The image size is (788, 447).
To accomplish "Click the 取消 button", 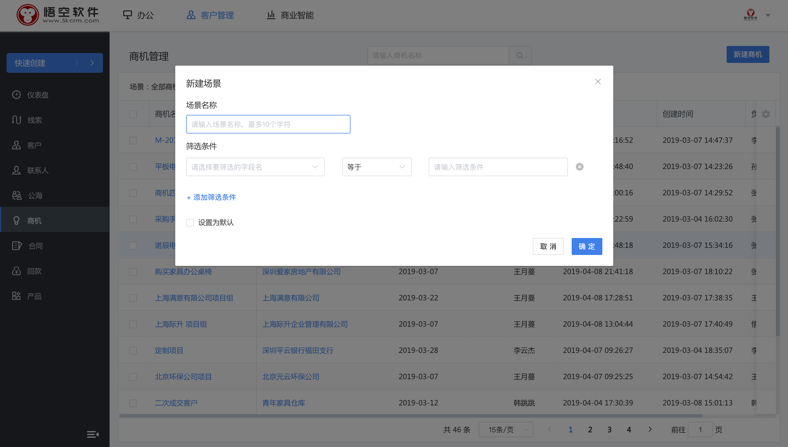I will tap(548, 246).
